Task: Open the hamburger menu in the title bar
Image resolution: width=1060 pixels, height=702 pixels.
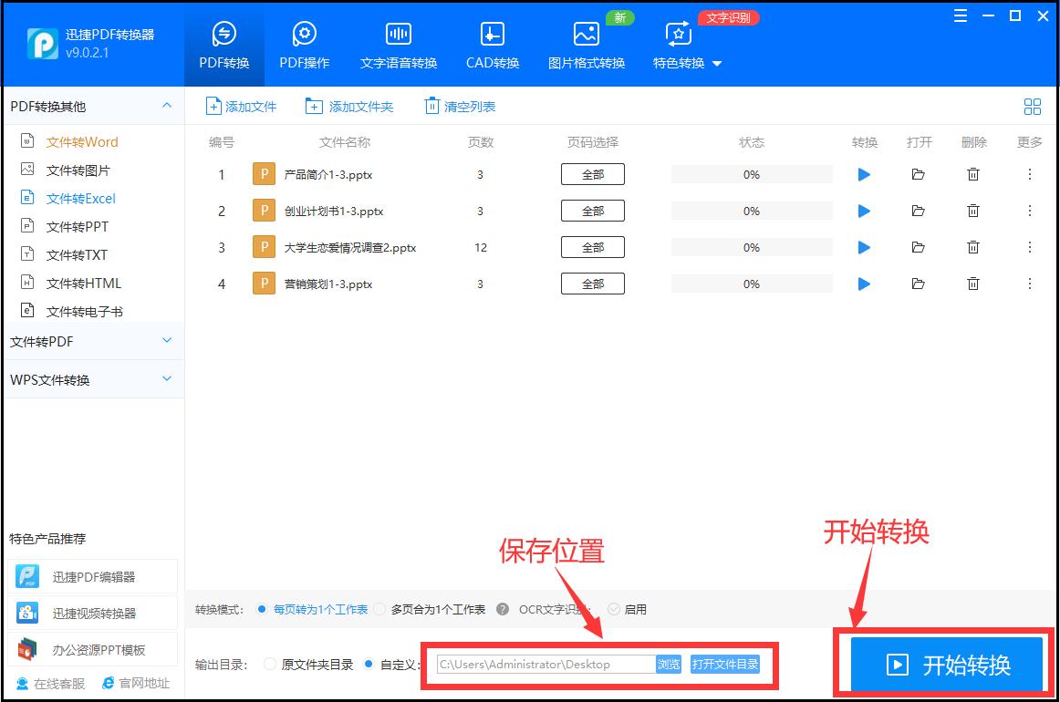Action: click(959, 15)
